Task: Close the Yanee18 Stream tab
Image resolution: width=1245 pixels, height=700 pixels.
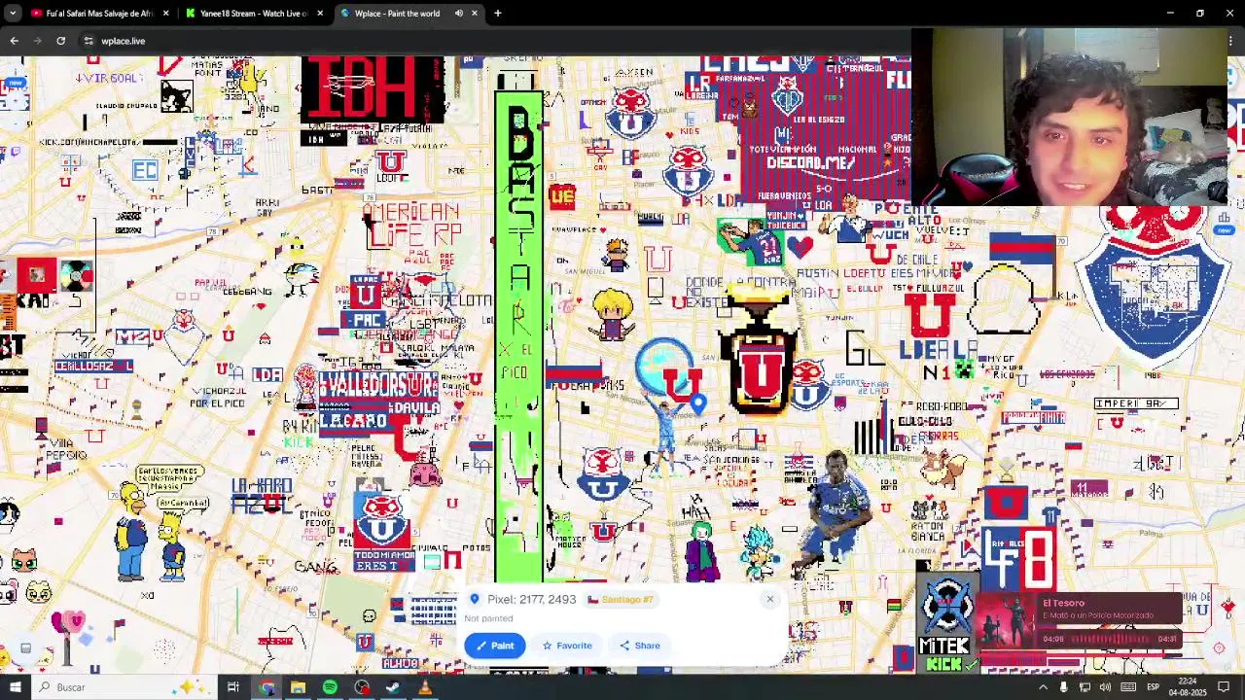Action: pyautogui.click(x=320, y=14)
